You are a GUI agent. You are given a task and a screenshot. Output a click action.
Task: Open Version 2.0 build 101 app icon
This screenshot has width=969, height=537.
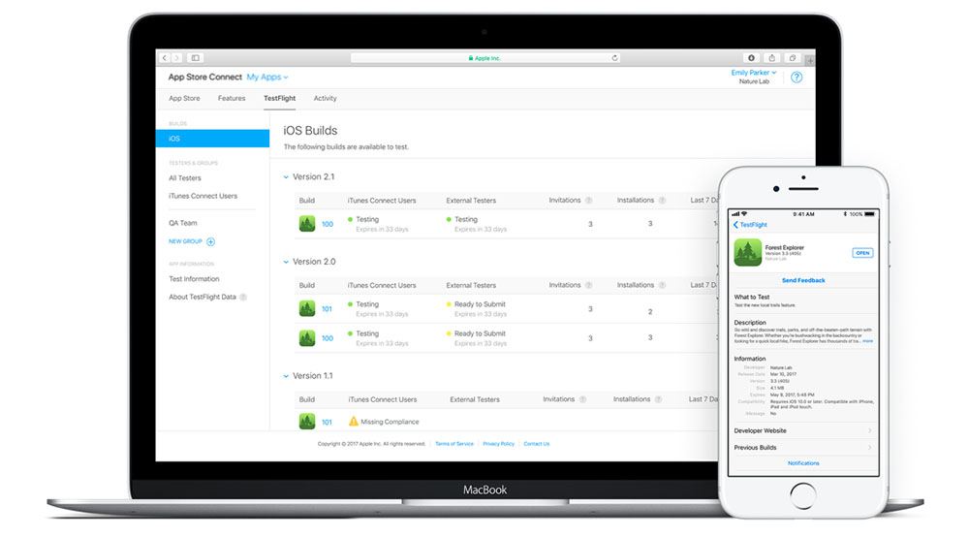coord(307,308)
